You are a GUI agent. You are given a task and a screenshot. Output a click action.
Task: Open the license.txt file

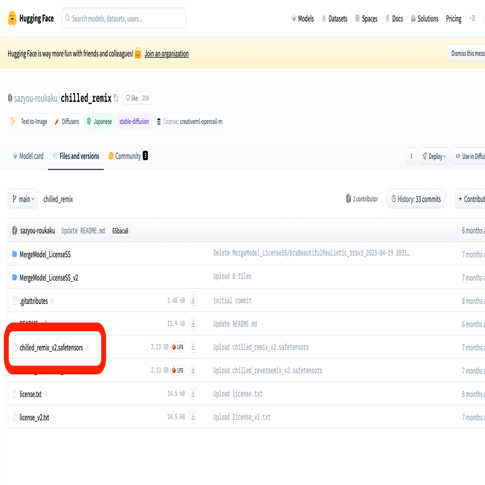pyautogui.click(x=31, y=394)
